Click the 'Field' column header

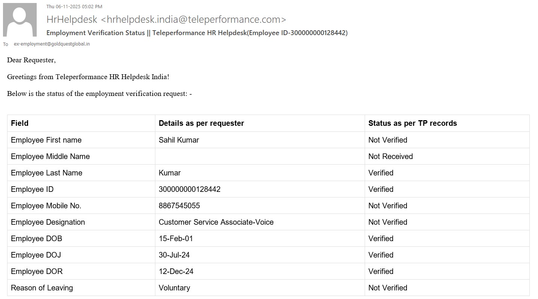(20, 123)
